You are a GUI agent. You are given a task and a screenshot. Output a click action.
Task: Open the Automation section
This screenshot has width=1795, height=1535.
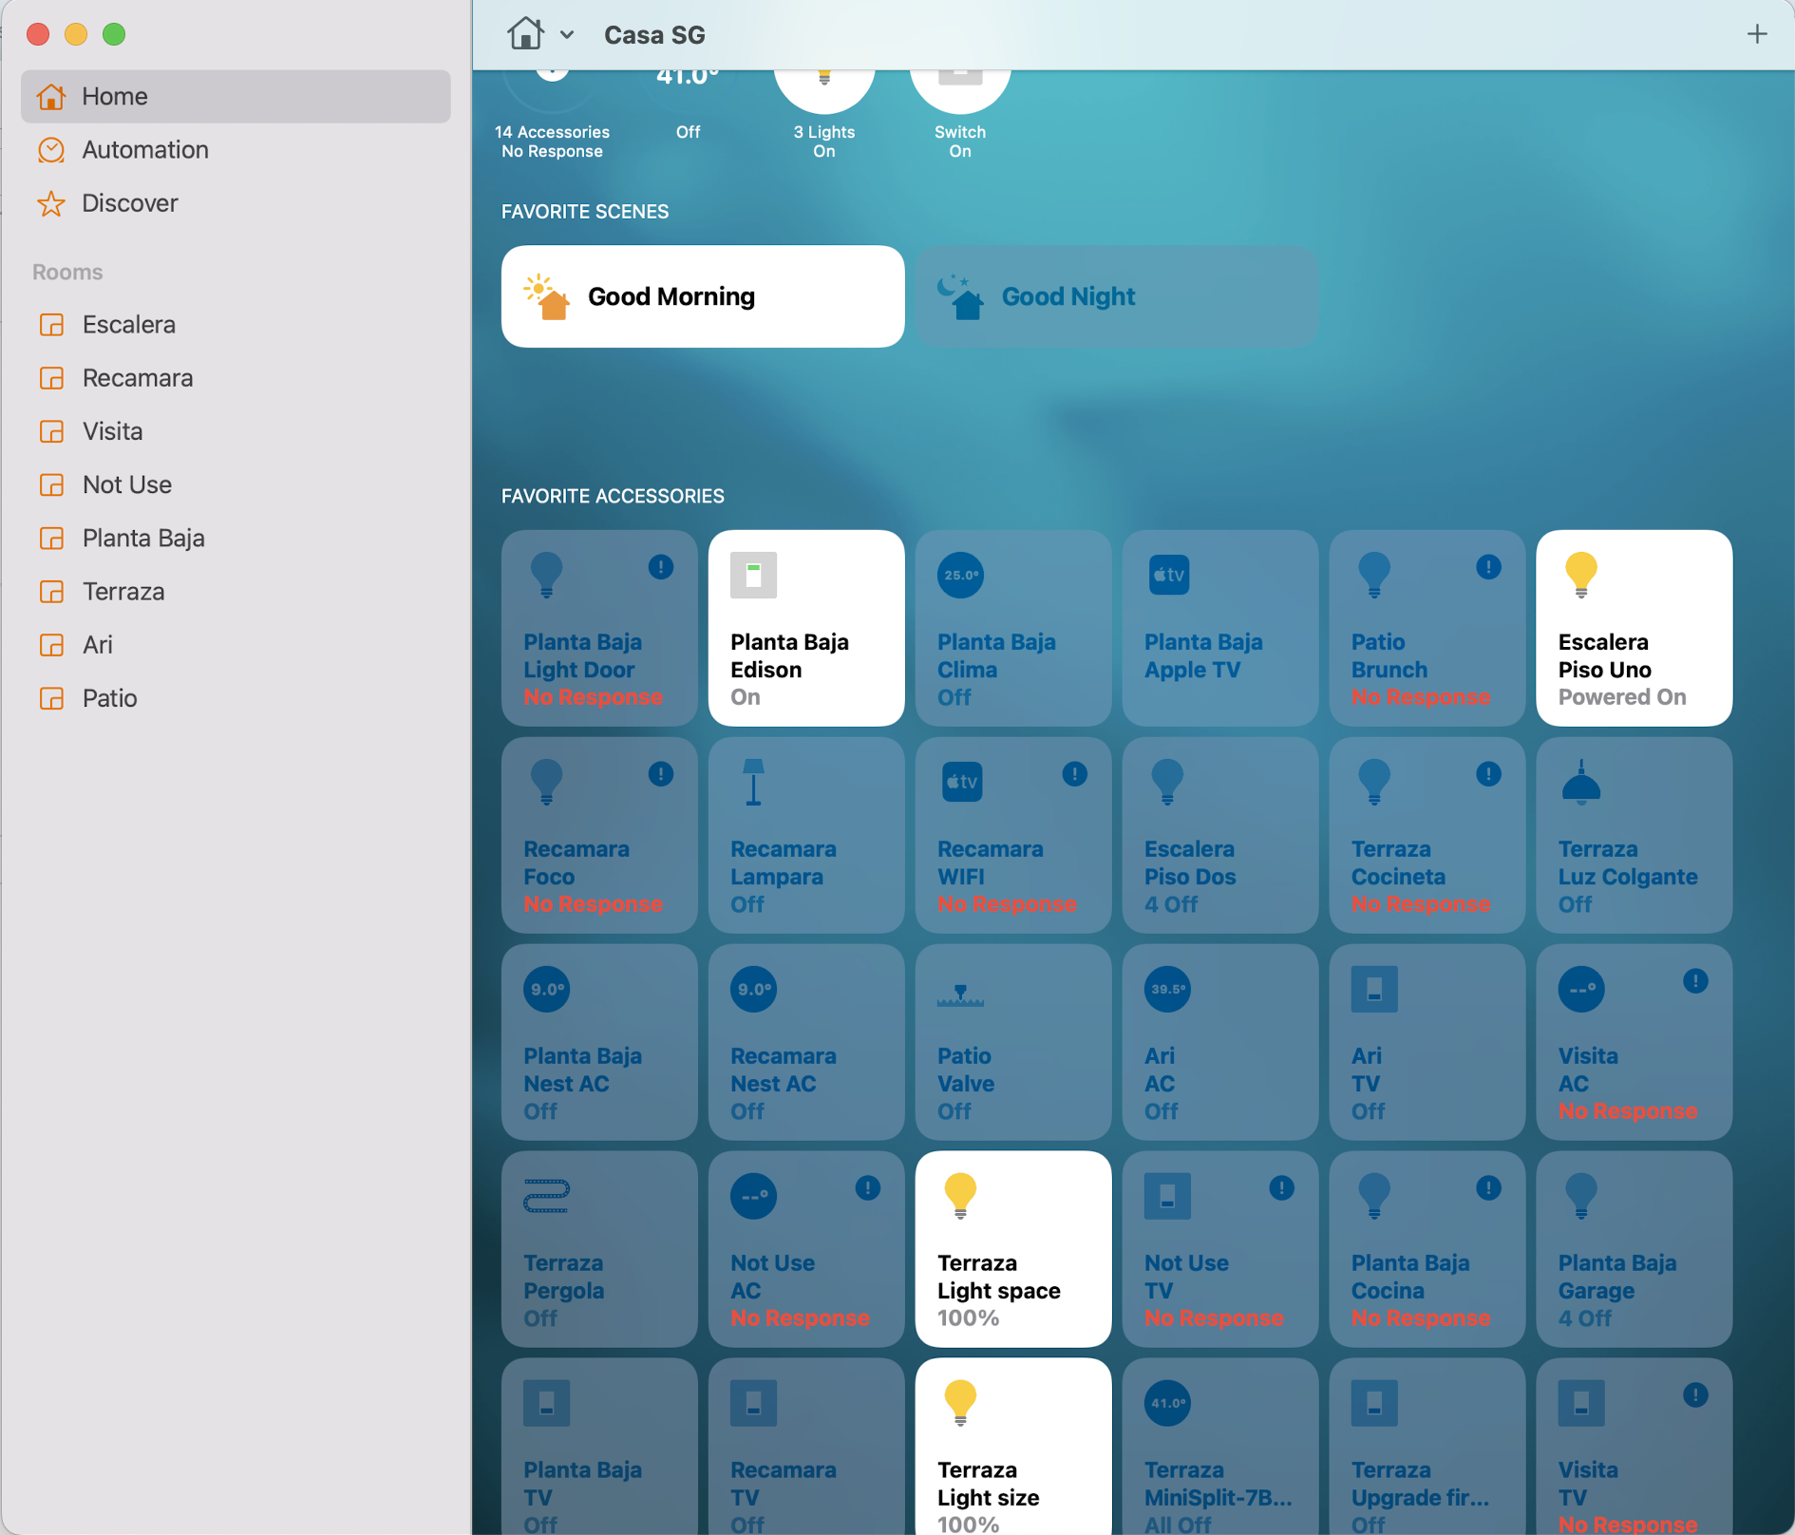tap(236, 149)
